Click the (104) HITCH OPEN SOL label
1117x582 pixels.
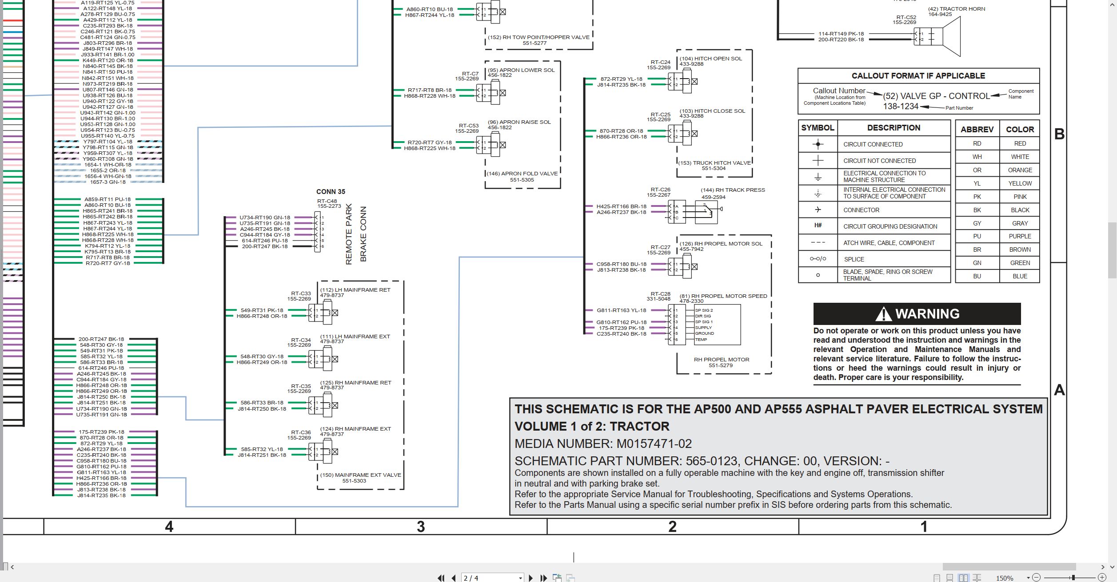pos(710,59)
